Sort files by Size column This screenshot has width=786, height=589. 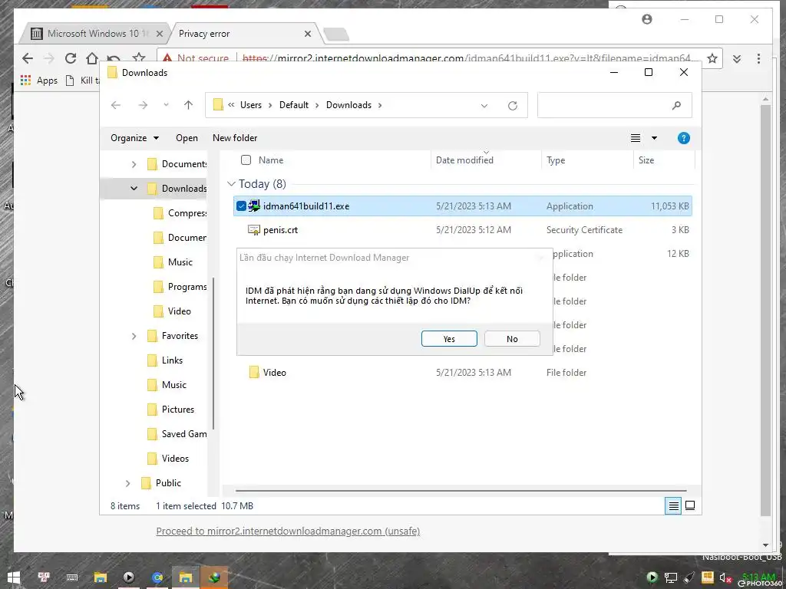(646, 160)
